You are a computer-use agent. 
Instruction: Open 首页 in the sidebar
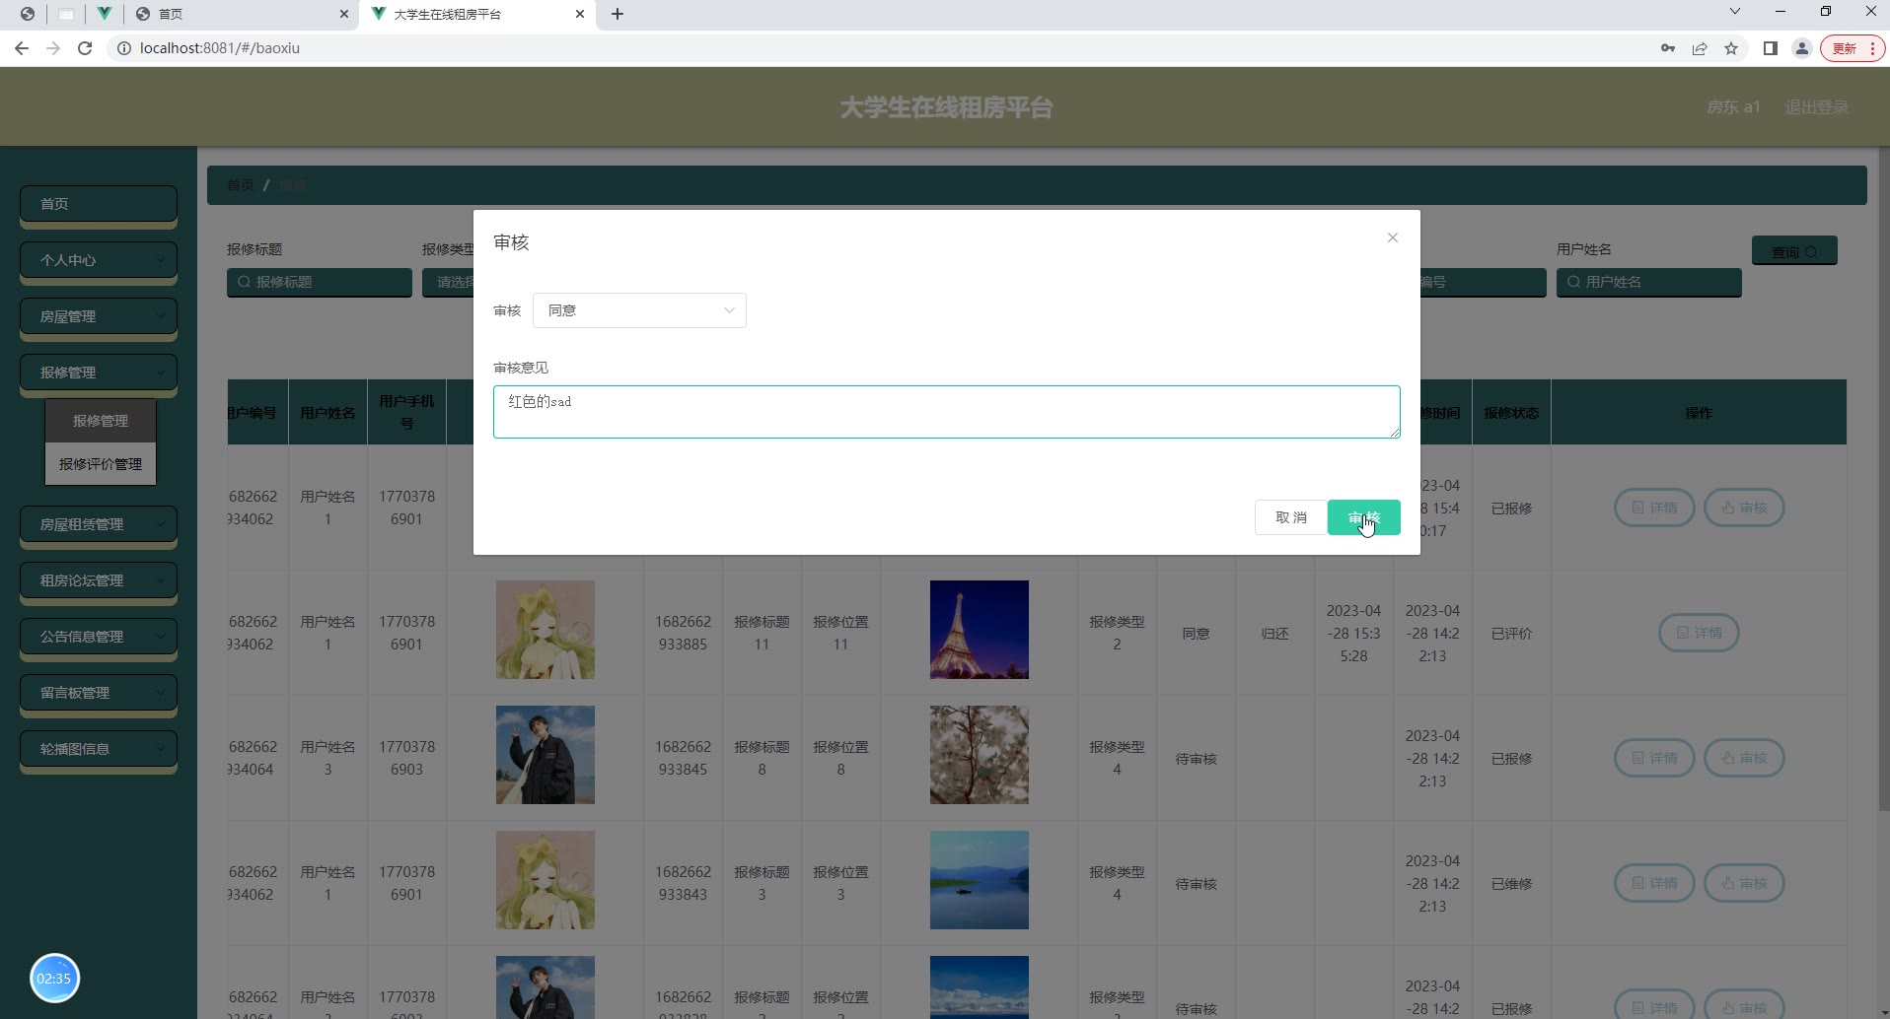coord(99,204)
